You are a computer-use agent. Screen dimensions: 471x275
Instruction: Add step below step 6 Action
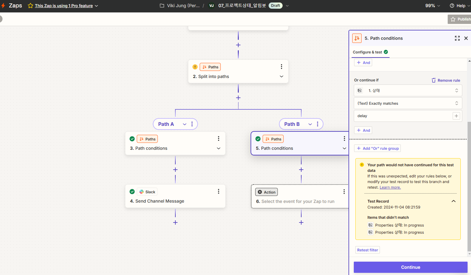pyautogui.click(x=301, y=222)
